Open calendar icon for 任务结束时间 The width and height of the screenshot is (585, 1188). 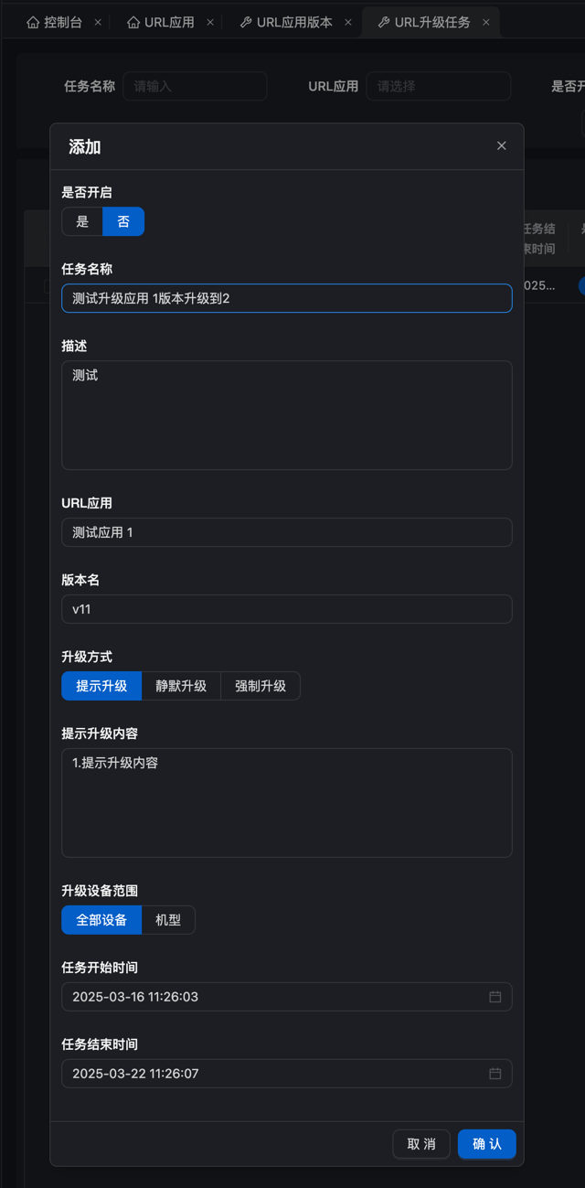point(495,1074)
